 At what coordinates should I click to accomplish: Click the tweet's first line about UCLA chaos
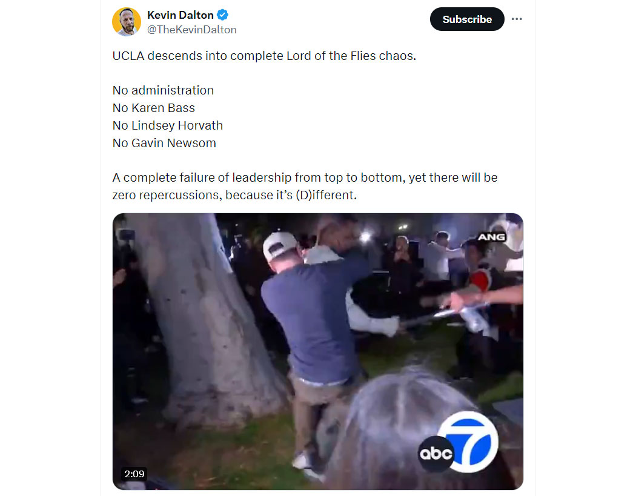click(x=264, y=56)
